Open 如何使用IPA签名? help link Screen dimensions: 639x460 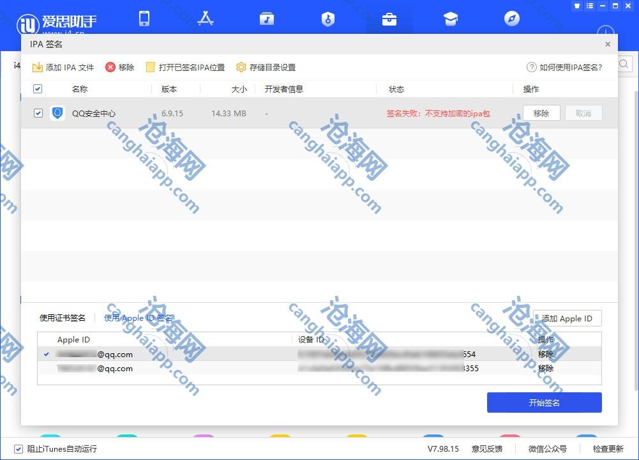tap(564, 67)
